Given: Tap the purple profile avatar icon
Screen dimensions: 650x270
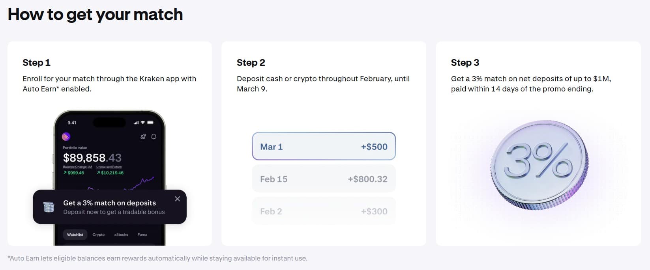Looking at the screenshot, I should 66,136.
